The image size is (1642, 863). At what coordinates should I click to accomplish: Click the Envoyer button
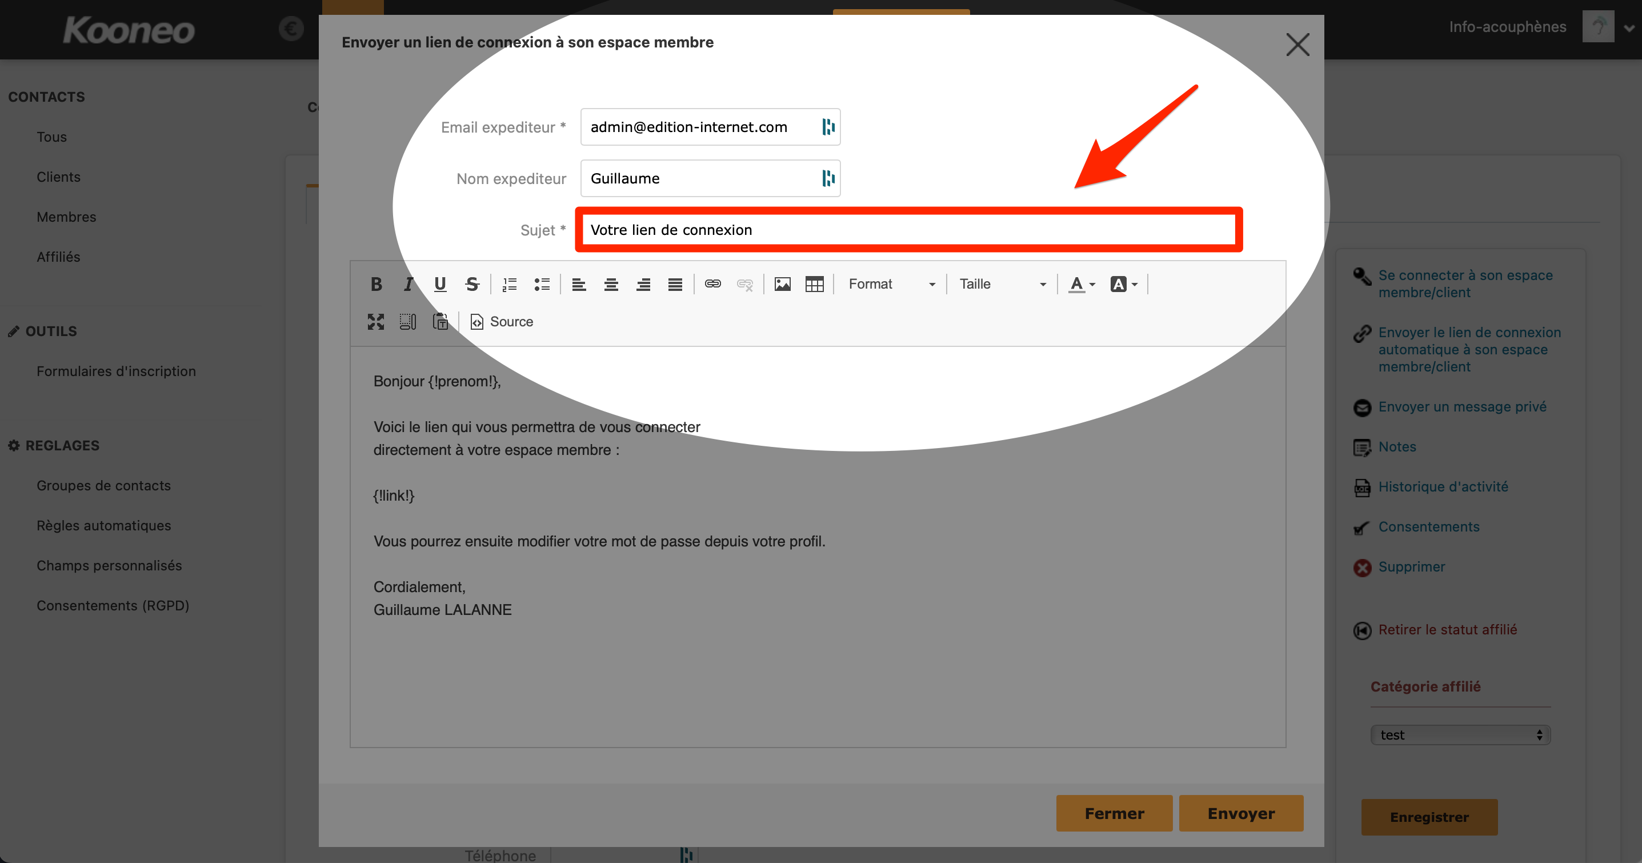[1241, 813]
